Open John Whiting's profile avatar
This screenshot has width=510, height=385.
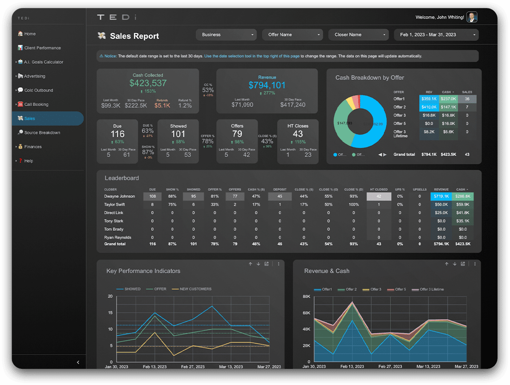472,17
